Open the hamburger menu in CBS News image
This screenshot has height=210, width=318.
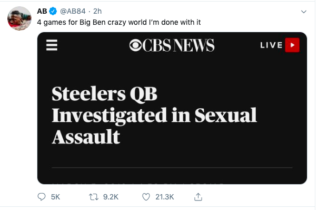[x=52, y=45]
